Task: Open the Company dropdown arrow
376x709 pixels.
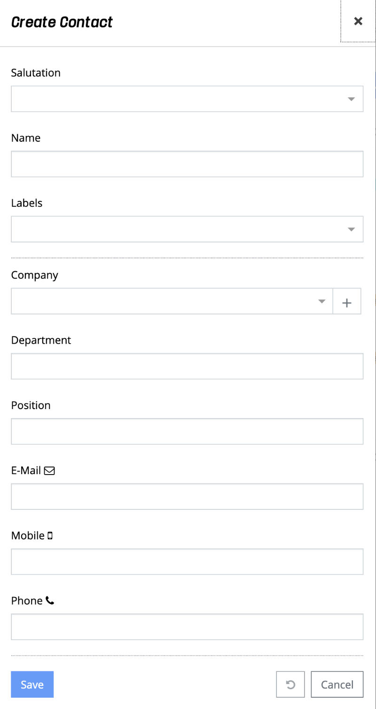Action: [322, 301]
